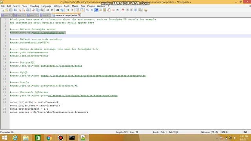Open the View menu

(x=25, y=6)
